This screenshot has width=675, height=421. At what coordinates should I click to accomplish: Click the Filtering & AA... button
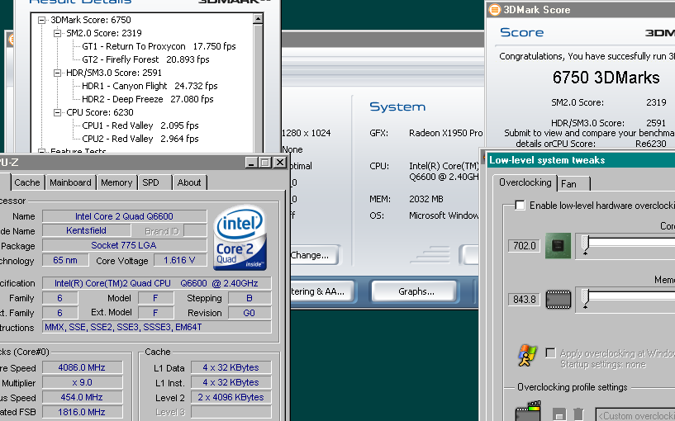pyautogui.click(x=322, y=291)
